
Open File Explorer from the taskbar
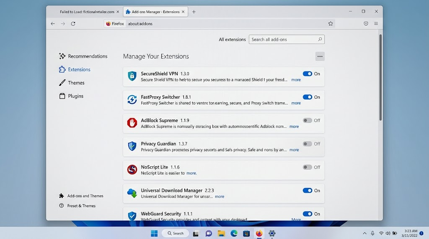[x=221, y=233]
